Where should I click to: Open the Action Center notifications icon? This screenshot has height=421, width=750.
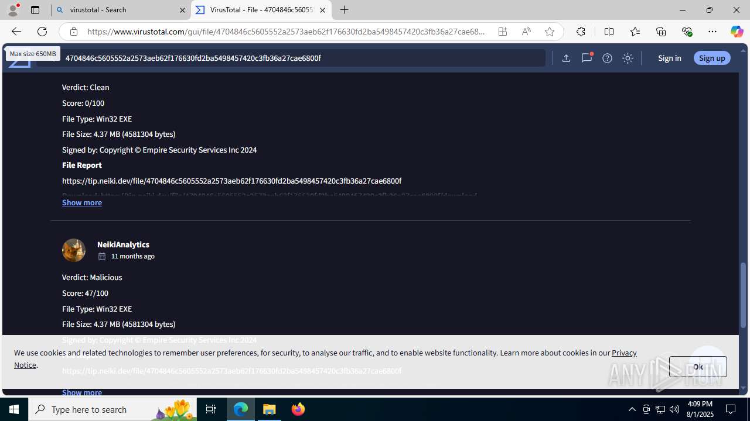[x=731, y=409]
